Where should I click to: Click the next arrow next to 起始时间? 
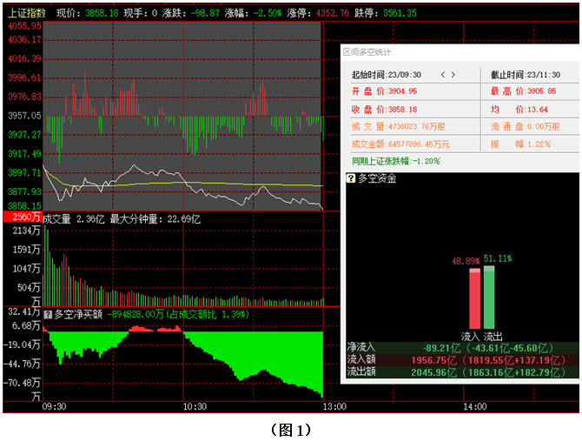click(453, 75)
